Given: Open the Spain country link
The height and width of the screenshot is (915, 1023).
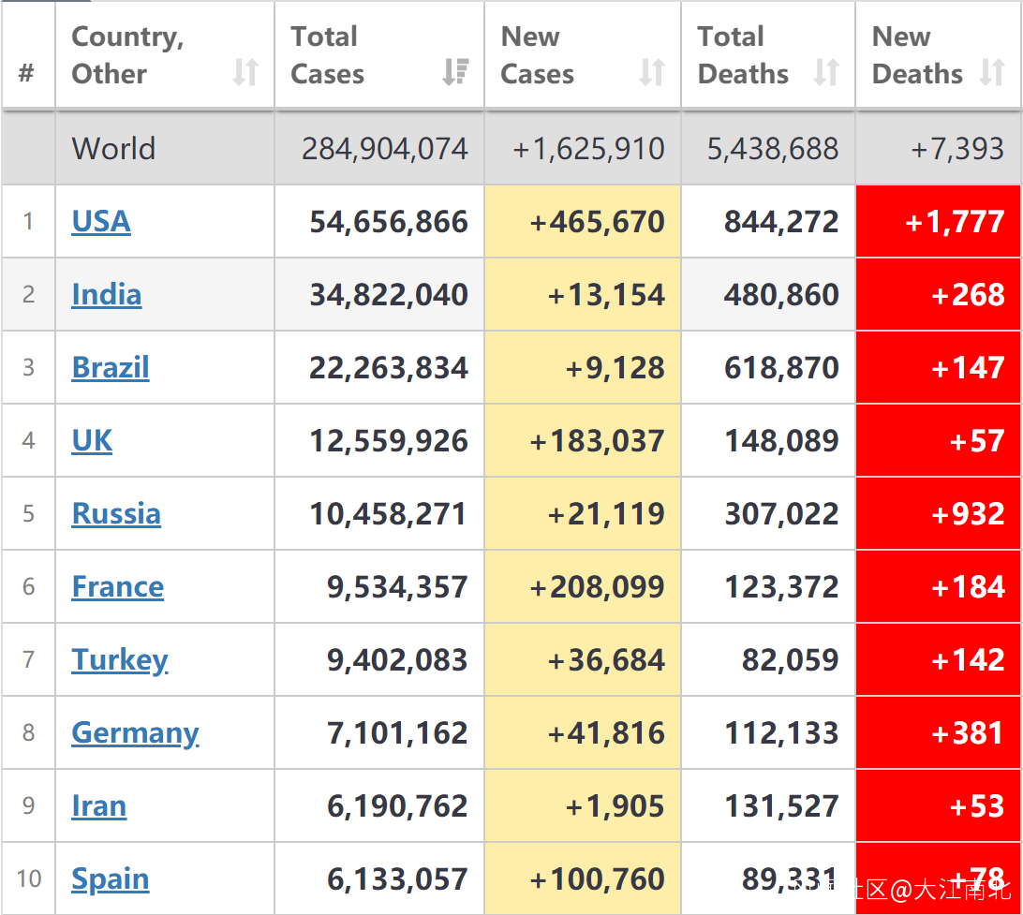Looking at the screenshot, I should coord(111,879).
